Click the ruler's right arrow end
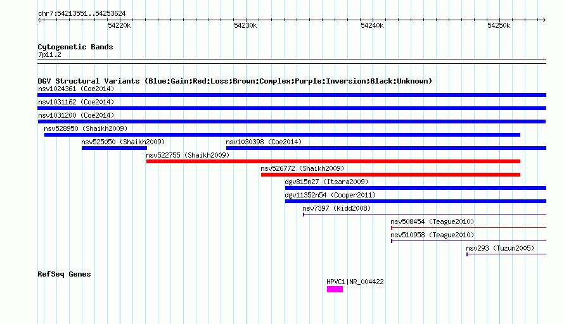The width and height of the screenshot is (564, 324). (544, 20)
